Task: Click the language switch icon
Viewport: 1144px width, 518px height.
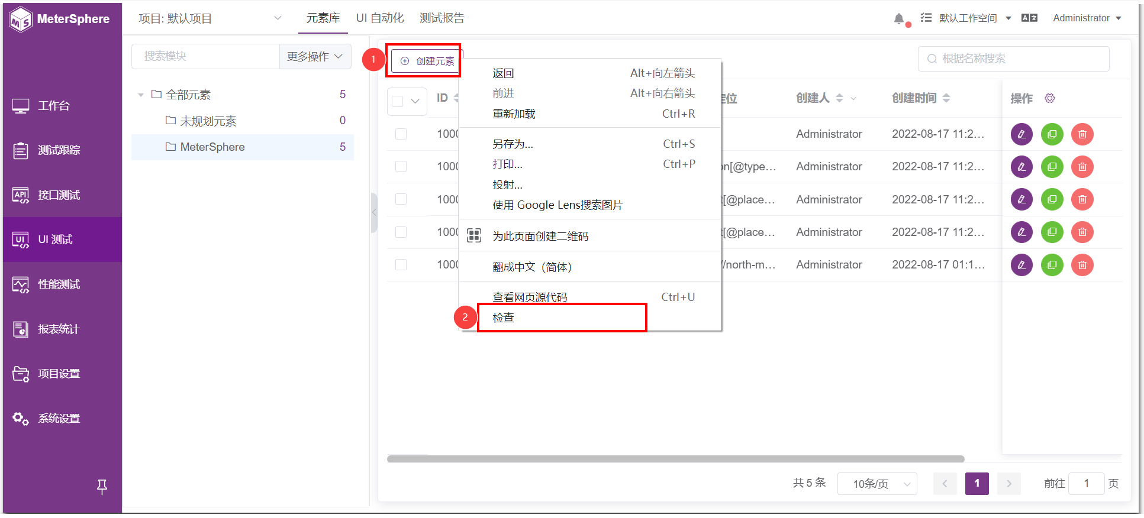Action: pos(1029,18)
